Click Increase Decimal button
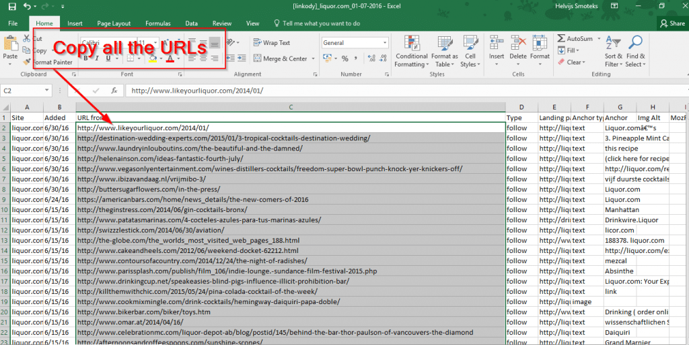Image resolution: width=689 pixels, height=345 pixels. click(371, 58)
